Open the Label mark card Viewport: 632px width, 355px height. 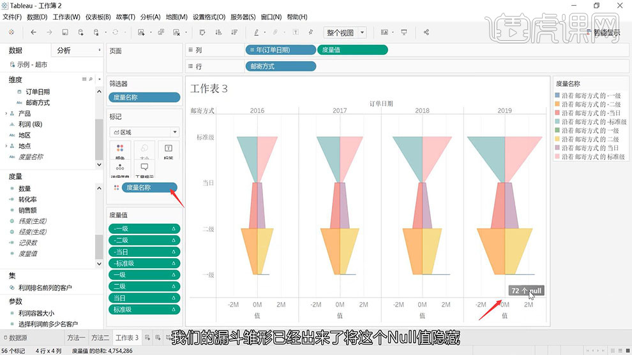pos(169,150)
